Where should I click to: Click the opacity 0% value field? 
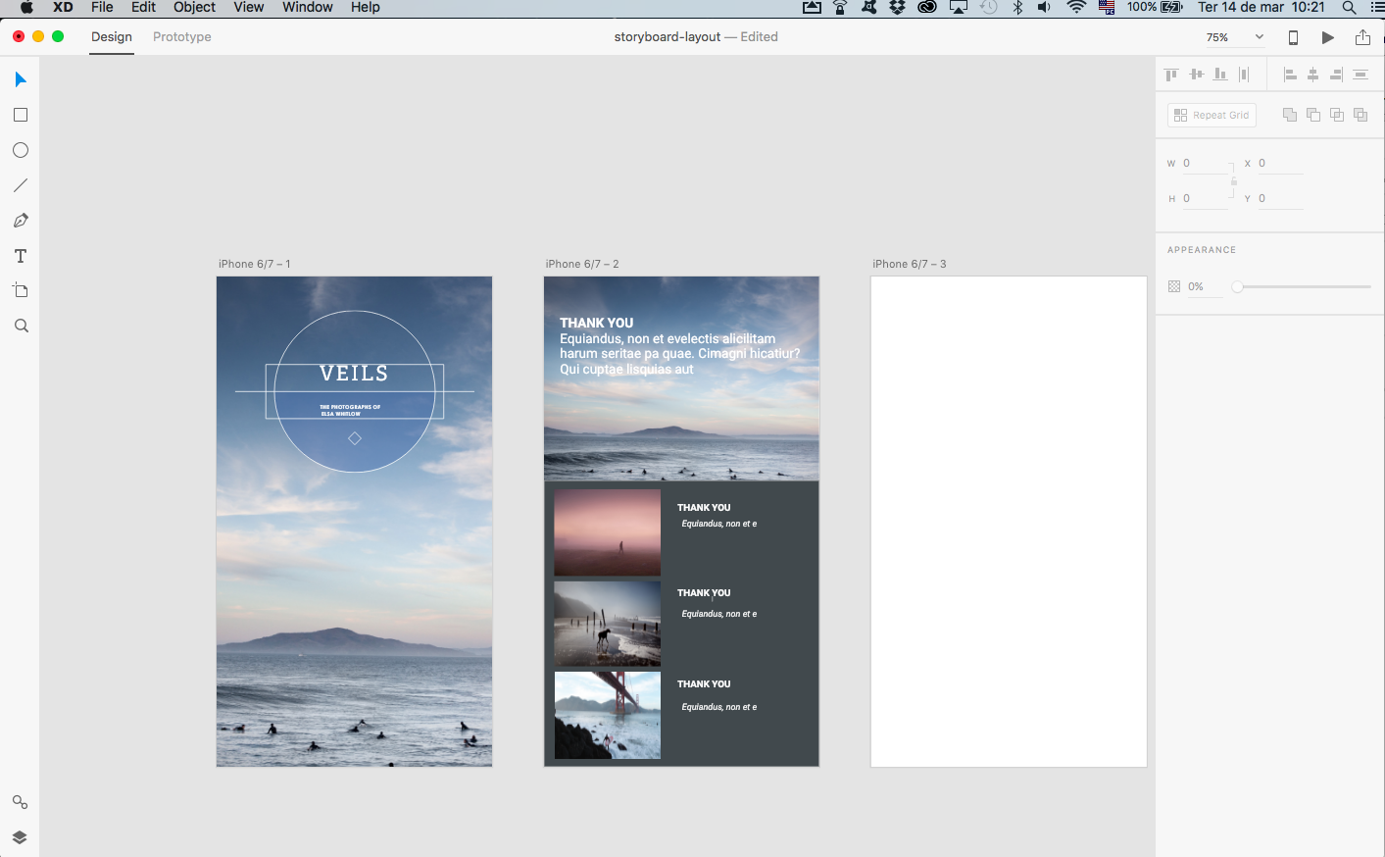1204,287
